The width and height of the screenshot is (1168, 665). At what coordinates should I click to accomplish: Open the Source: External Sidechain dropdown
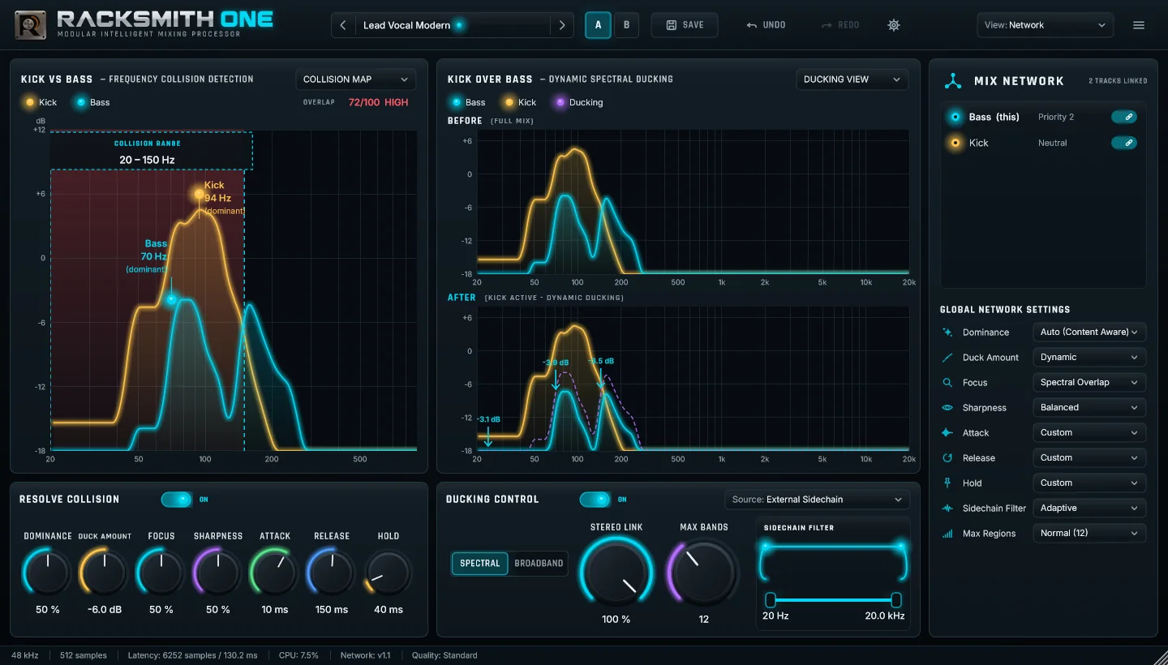[817, 500]
